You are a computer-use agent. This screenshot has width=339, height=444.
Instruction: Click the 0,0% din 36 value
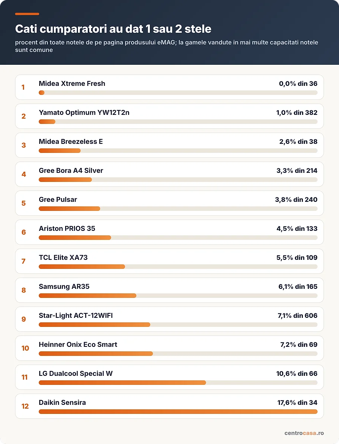(298, 84)
